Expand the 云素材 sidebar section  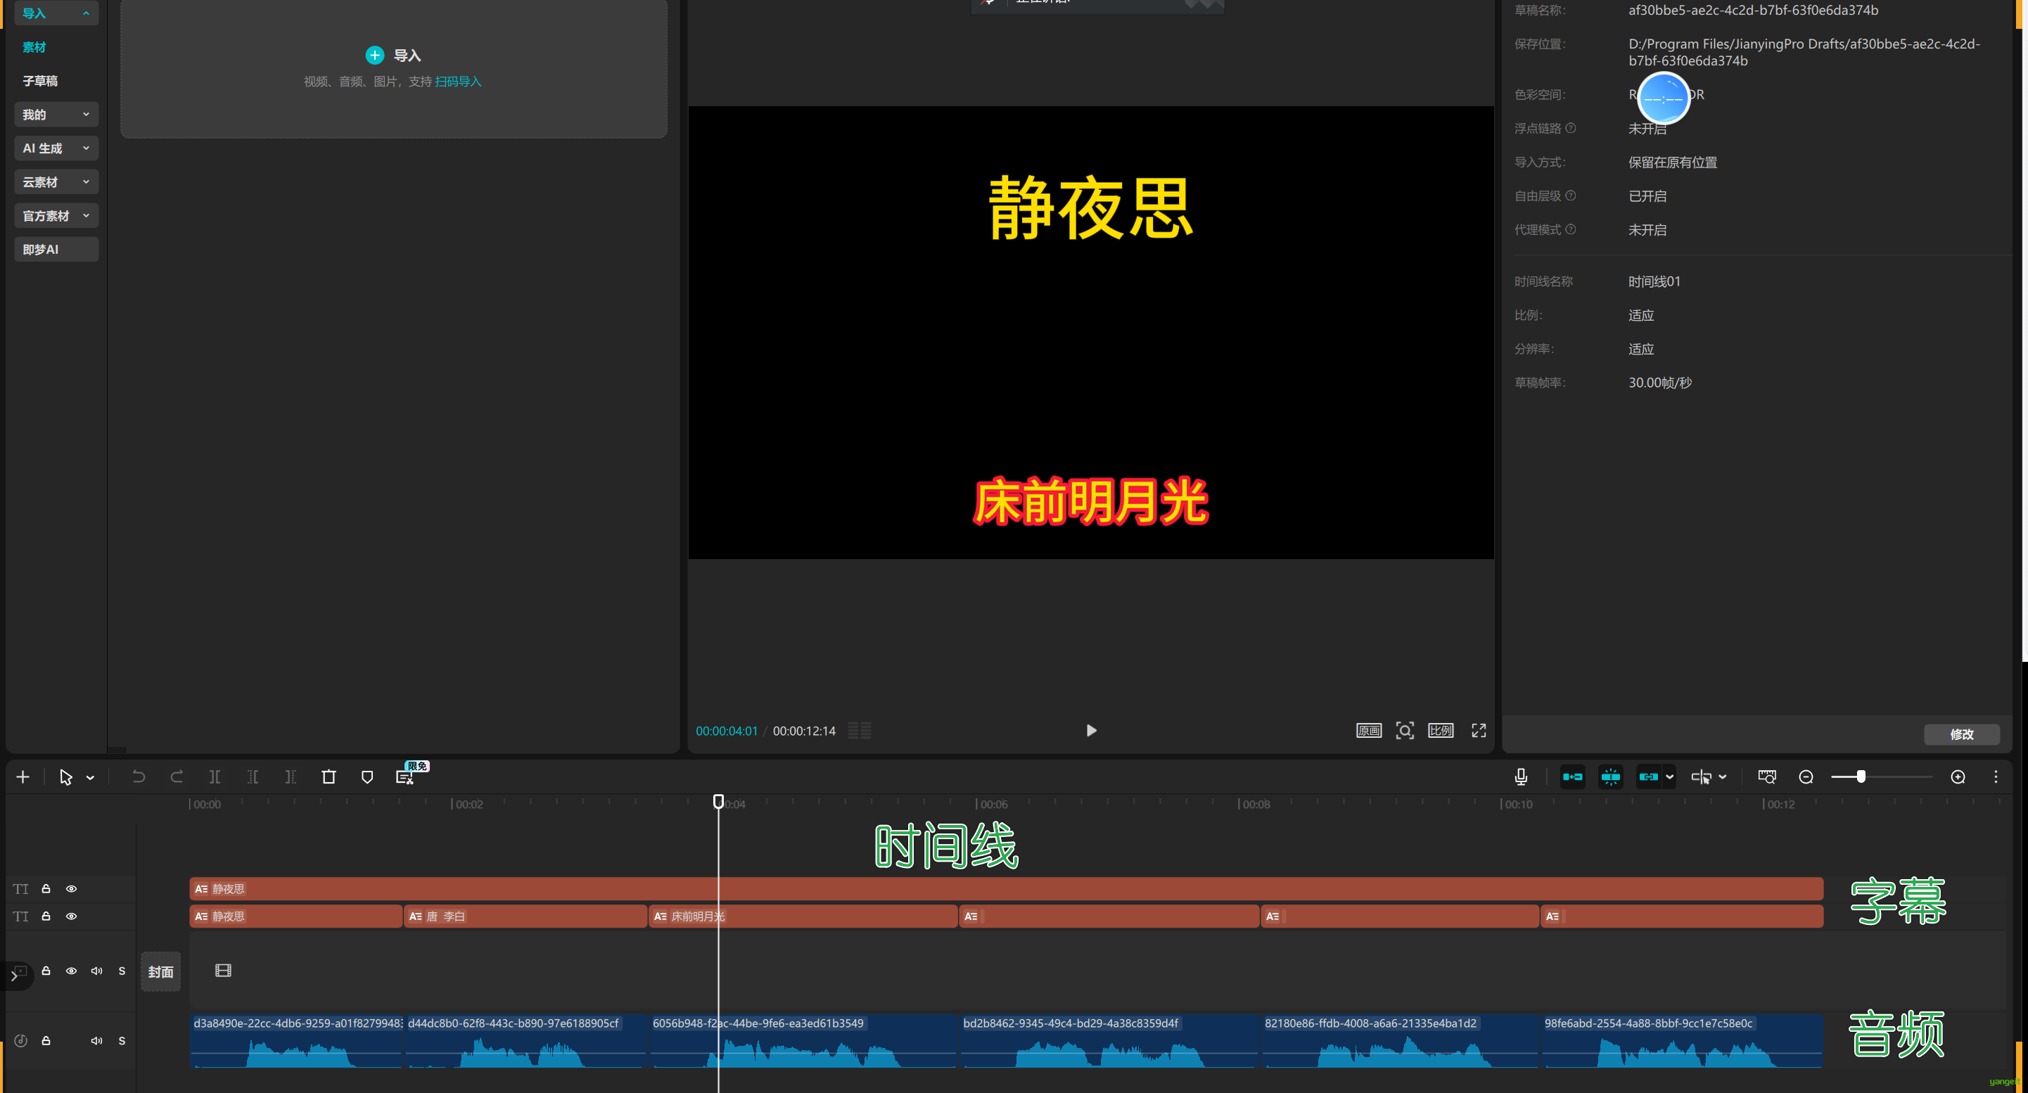56,181
